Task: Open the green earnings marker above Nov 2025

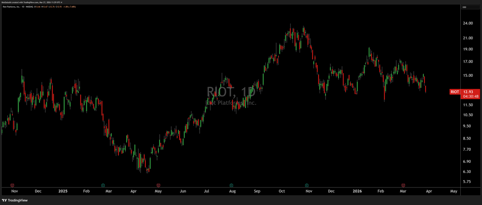Action: tap(306, 185)
